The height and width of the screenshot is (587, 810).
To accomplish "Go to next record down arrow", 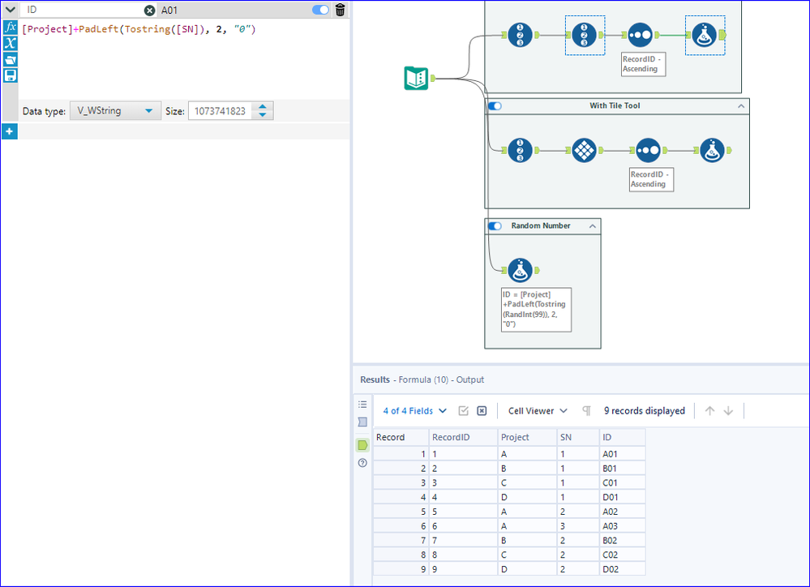I will click(x=728, y=411).
